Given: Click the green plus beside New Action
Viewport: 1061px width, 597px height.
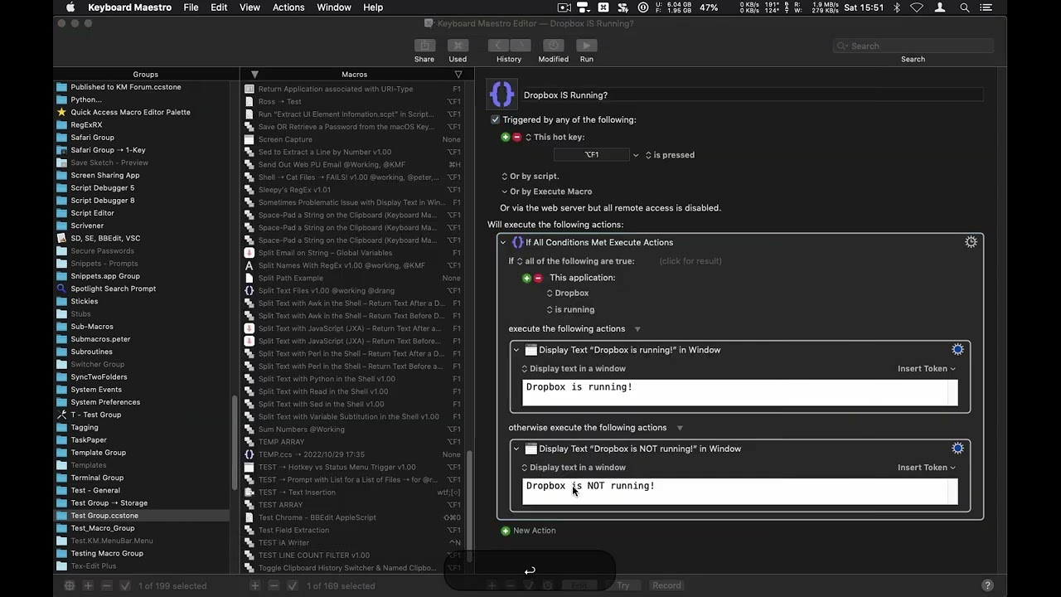Looking at the screenshot, I should point(505,531).
